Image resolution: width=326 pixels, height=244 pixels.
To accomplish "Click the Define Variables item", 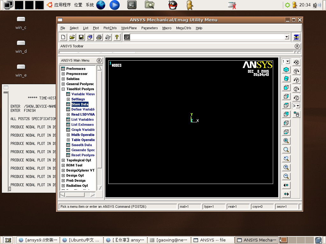I will 83,109.
